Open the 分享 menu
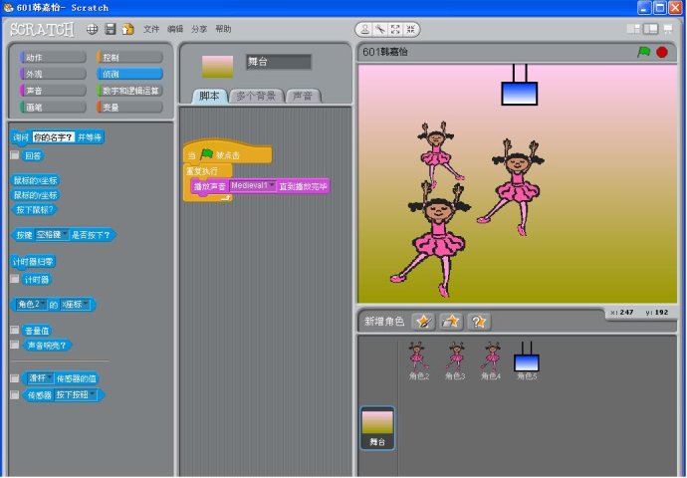Screen dimensions: 687x478 (199, 29)
